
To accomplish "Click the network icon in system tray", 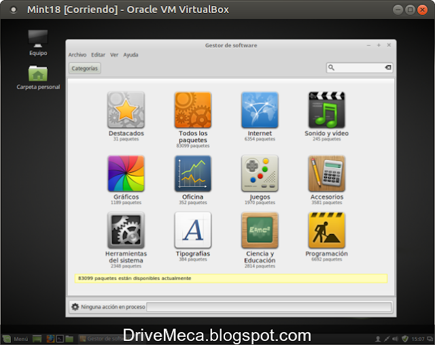I will [x=387, y=339].
